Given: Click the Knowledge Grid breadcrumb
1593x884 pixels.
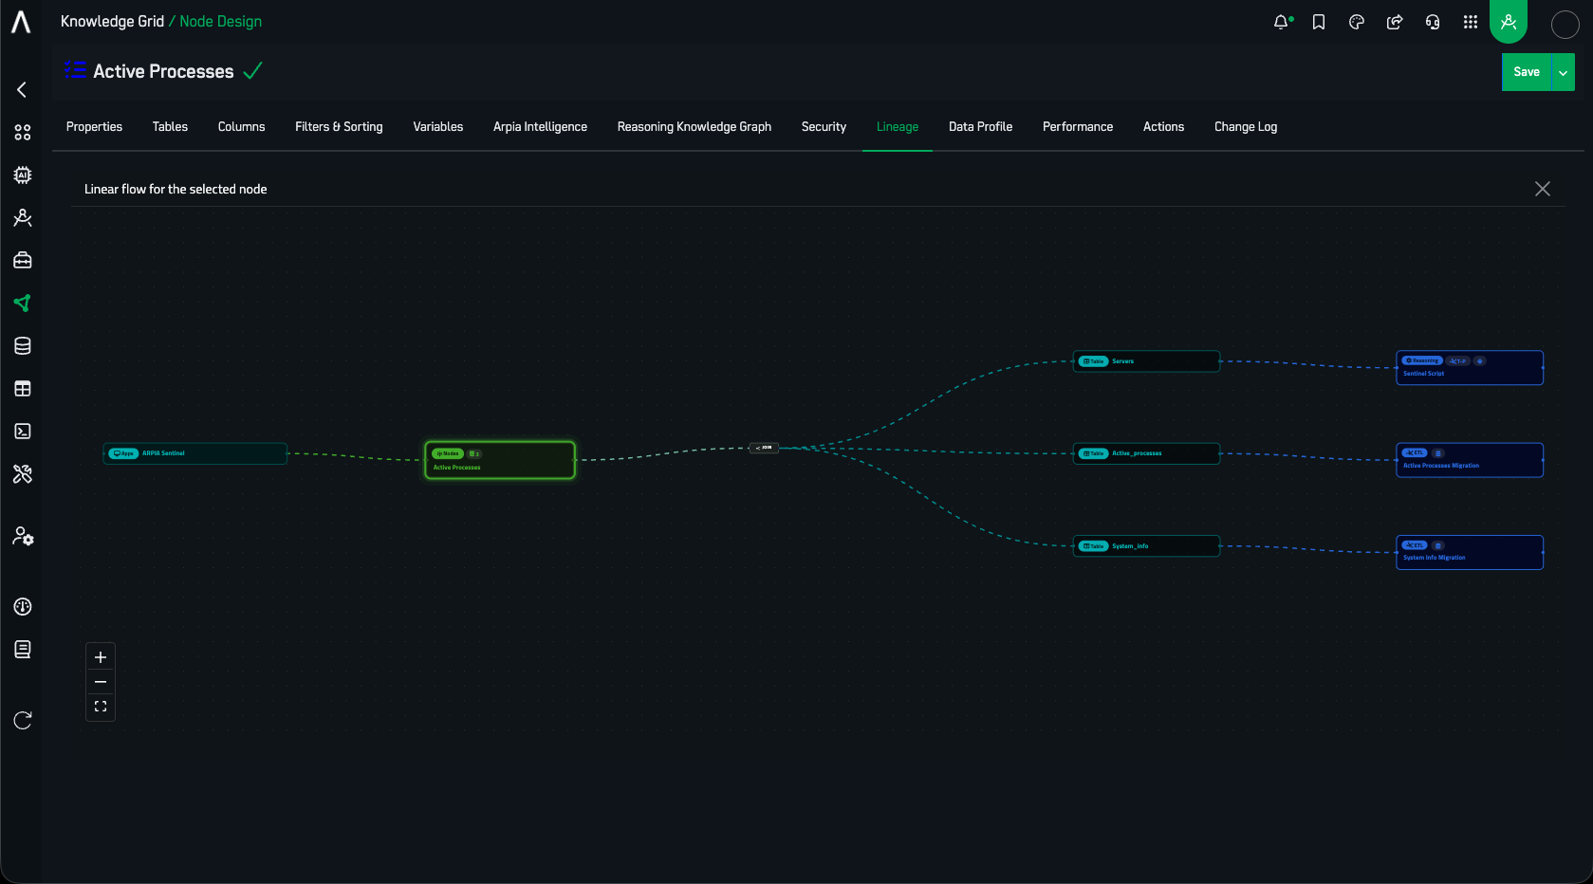Looking at the screenshot, I should 112,22.
